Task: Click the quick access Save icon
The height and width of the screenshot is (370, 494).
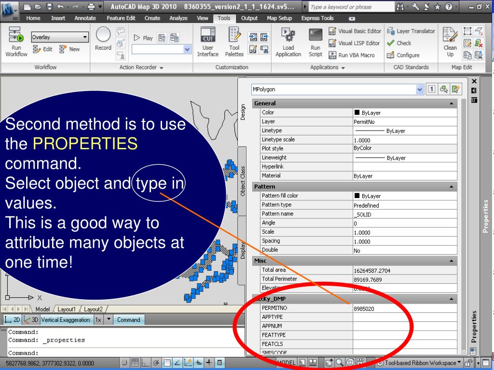Action: click(49, 7)
